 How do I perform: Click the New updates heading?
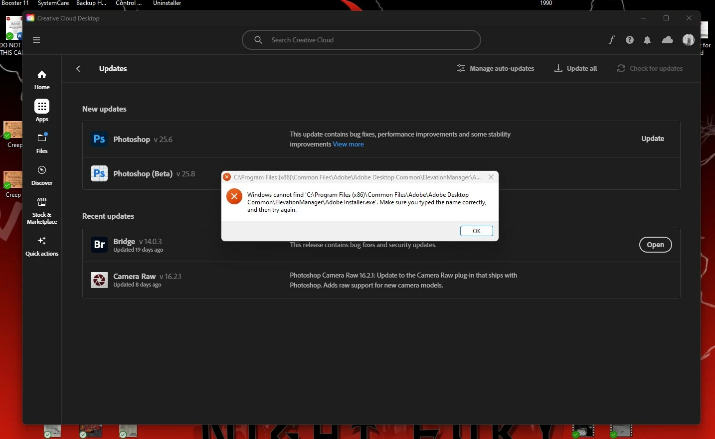(104, 109)
